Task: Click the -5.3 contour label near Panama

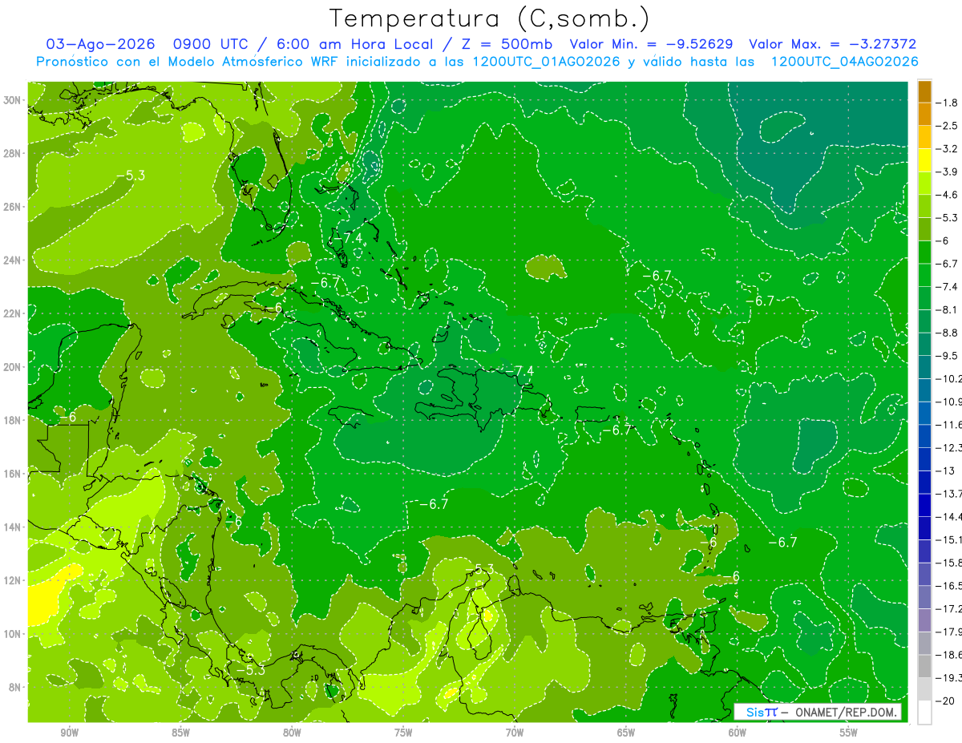Action: tap(250, 670)
